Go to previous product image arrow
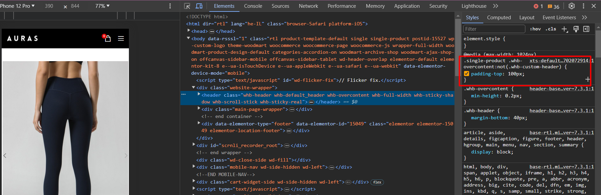The image size is (601, 195). point(5,155)
